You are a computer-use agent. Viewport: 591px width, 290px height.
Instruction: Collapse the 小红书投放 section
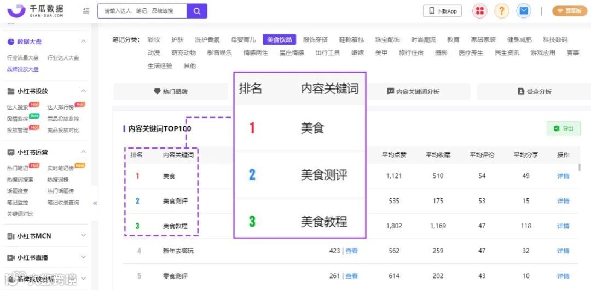[83, 91]
